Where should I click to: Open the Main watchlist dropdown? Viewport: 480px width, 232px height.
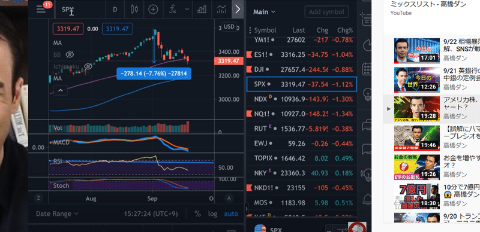pyautogui.click(x=264, y=12)
